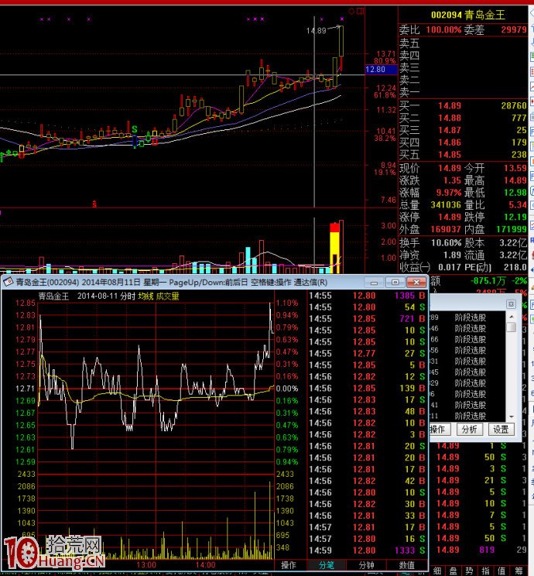The width and height of the screenshot is (534, 576).
Task: Select tick row 14:55 12.80 1385 B
Action: tap(367, 296)
